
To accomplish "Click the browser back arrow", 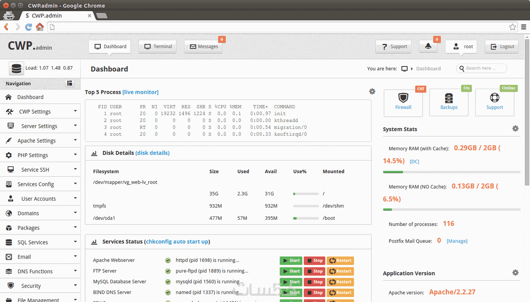I will [x=6, y=27].
